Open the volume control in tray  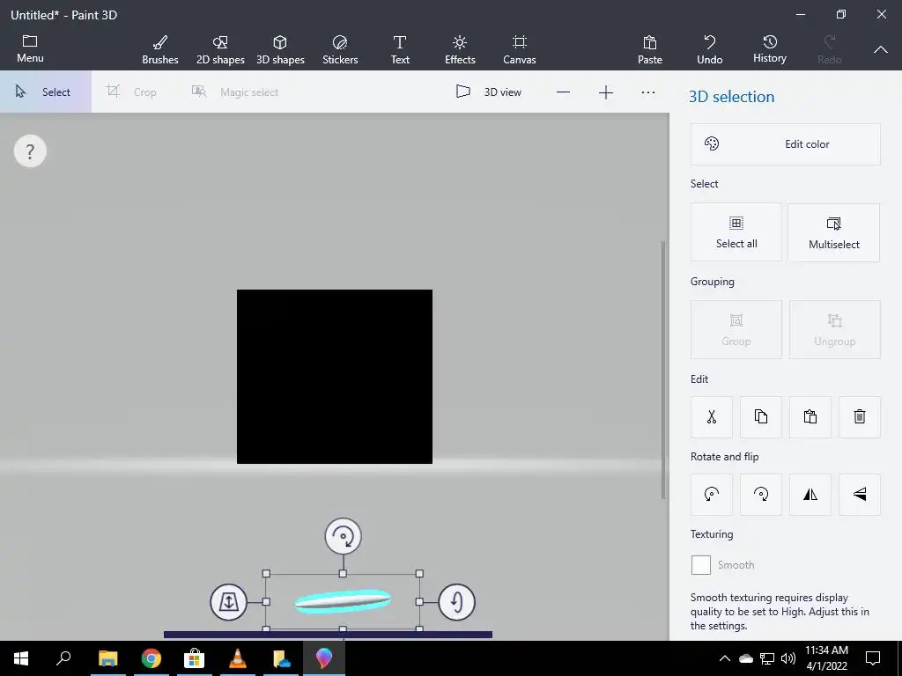coord(788,658)
